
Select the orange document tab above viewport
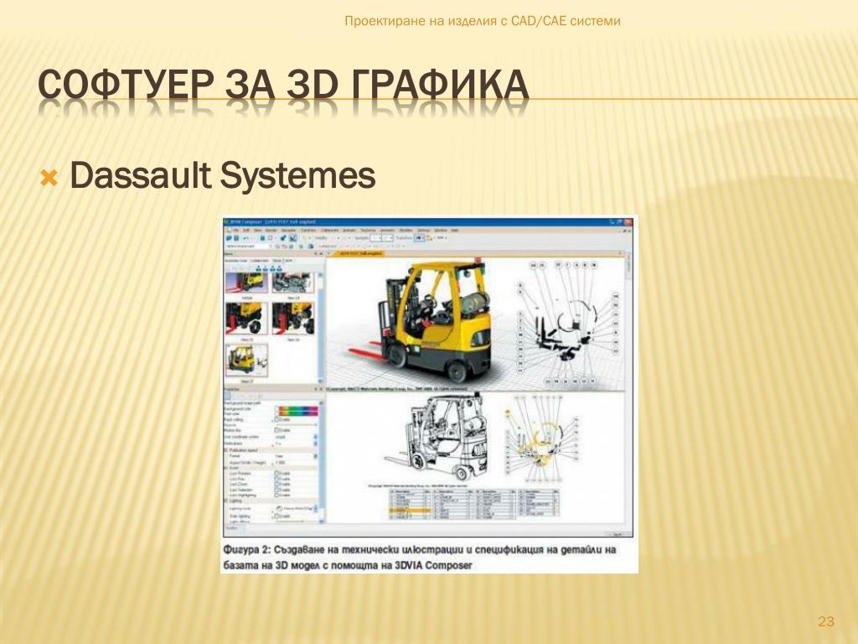coord(358,253)
